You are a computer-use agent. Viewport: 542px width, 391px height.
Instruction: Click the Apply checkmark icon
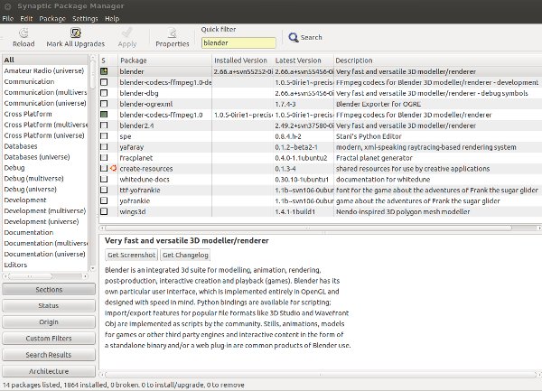click(x=126, y=33)
